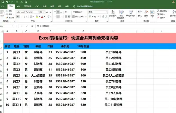Open 单元格样式 cell styles
The image size is (176, 113).
pos(131,14)
